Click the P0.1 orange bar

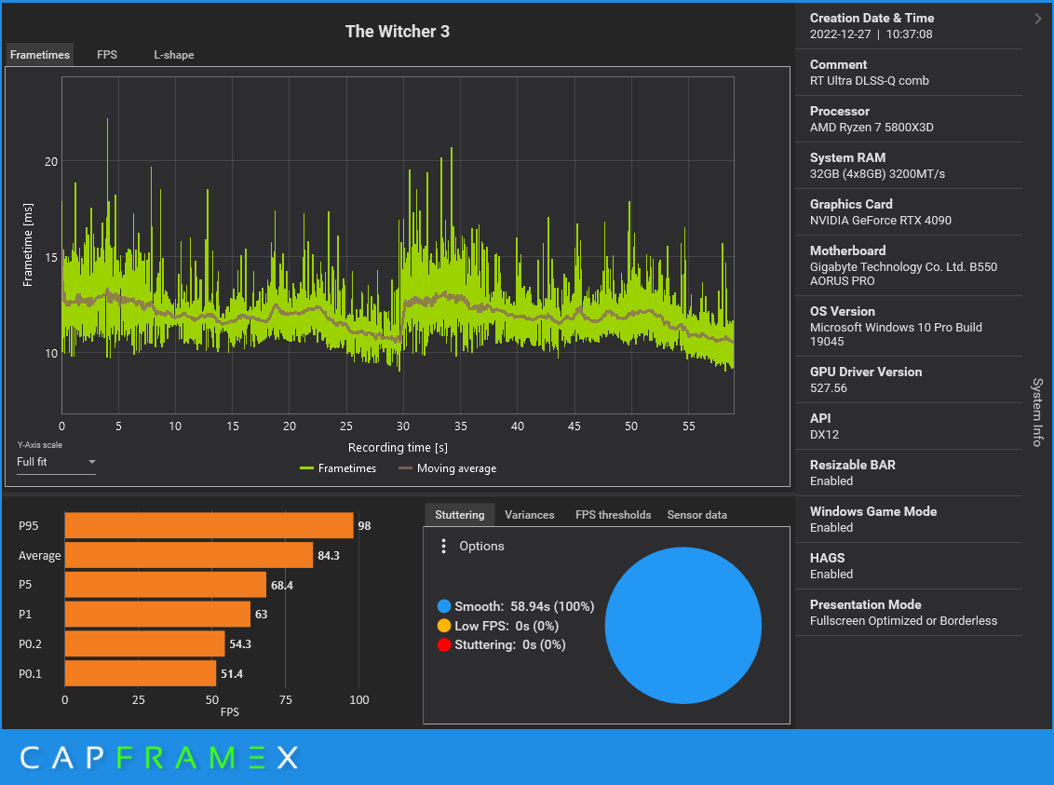(x=141, y=673)
